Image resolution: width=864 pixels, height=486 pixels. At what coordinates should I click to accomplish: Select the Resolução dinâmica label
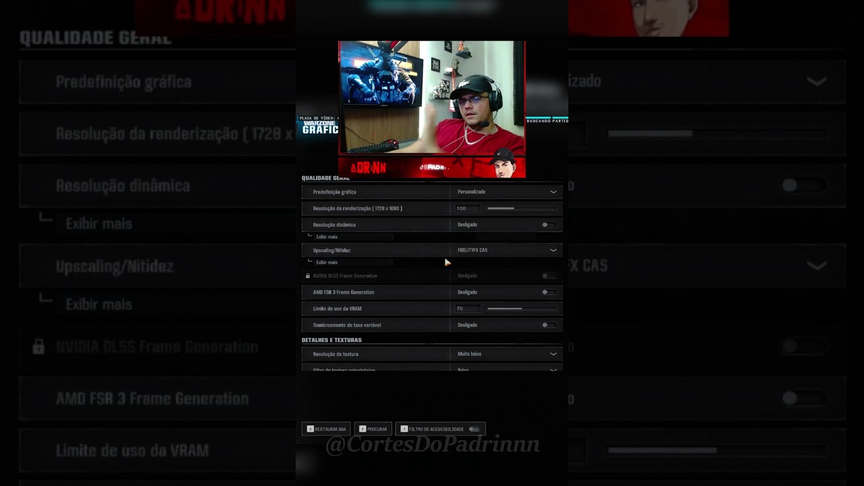point(334,225)
